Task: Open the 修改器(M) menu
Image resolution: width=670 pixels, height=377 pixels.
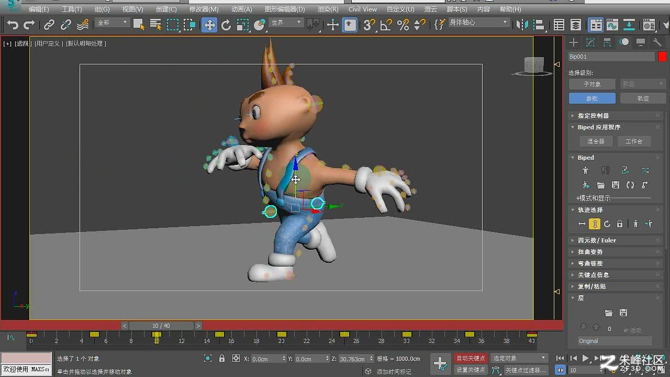Action: coord(204,9)
